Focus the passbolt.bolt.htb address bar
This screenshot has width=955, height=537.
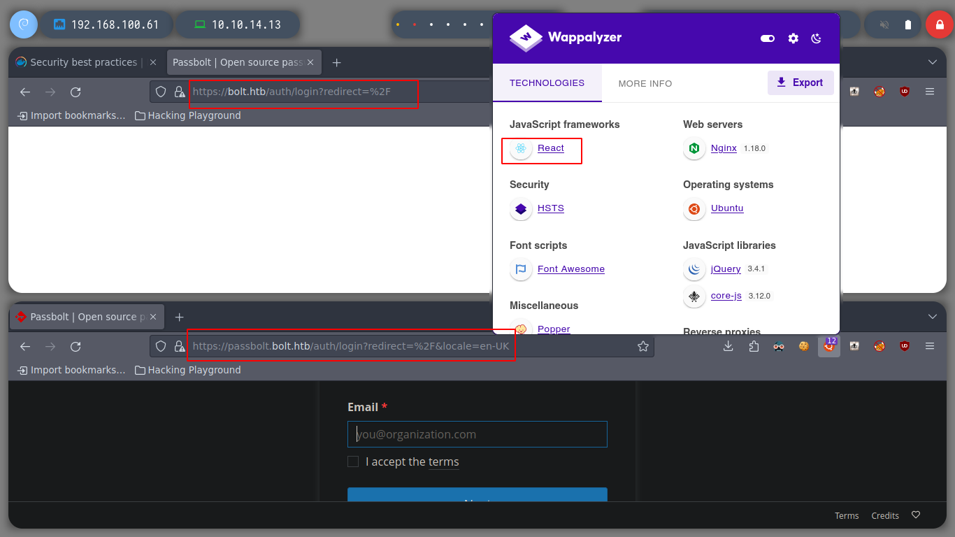pos(402,346)
